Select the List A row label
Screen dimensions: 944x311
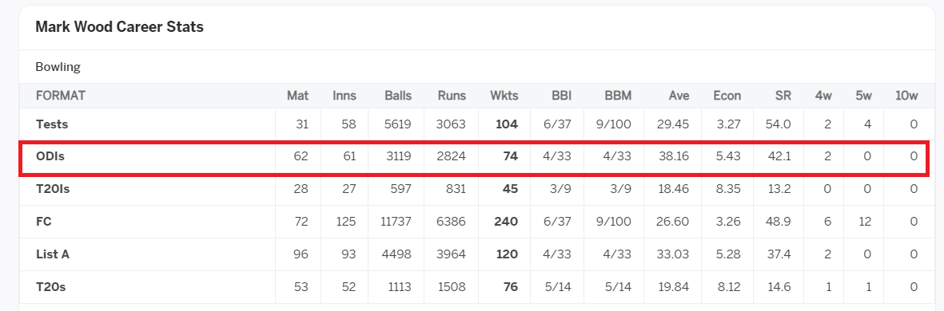[53, 254]
